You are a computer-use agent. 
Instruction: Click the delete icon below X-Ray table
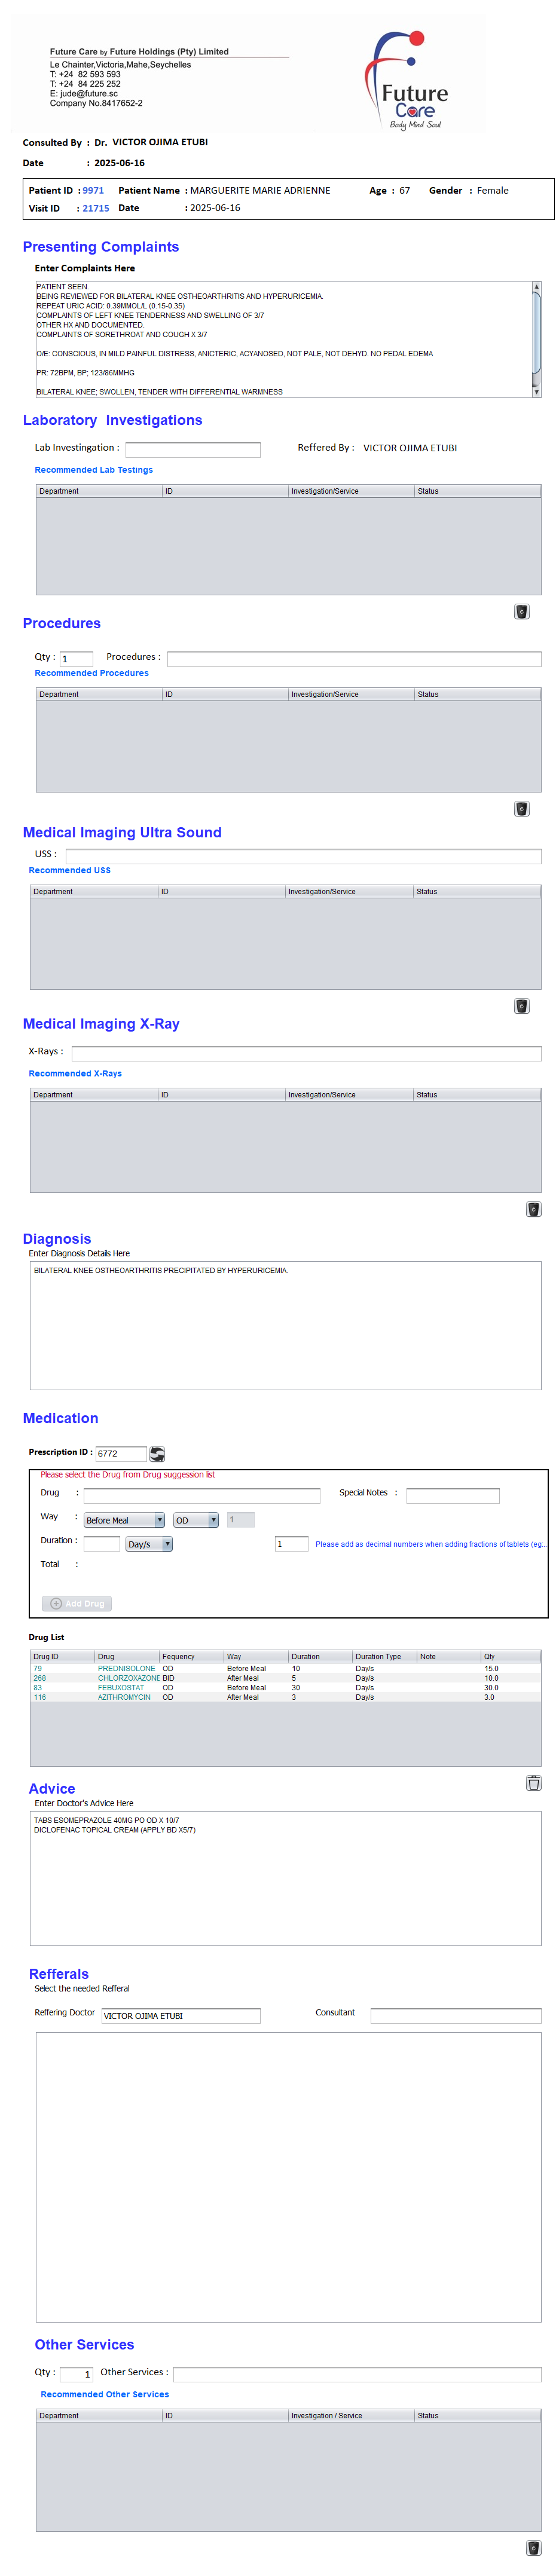coord(533,1209)
